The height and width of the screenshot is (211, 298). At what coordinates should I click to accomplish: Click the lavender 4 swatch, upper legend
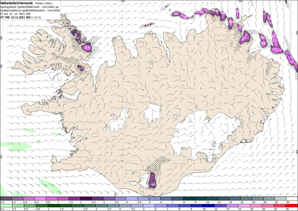click(x=132, y=199)
